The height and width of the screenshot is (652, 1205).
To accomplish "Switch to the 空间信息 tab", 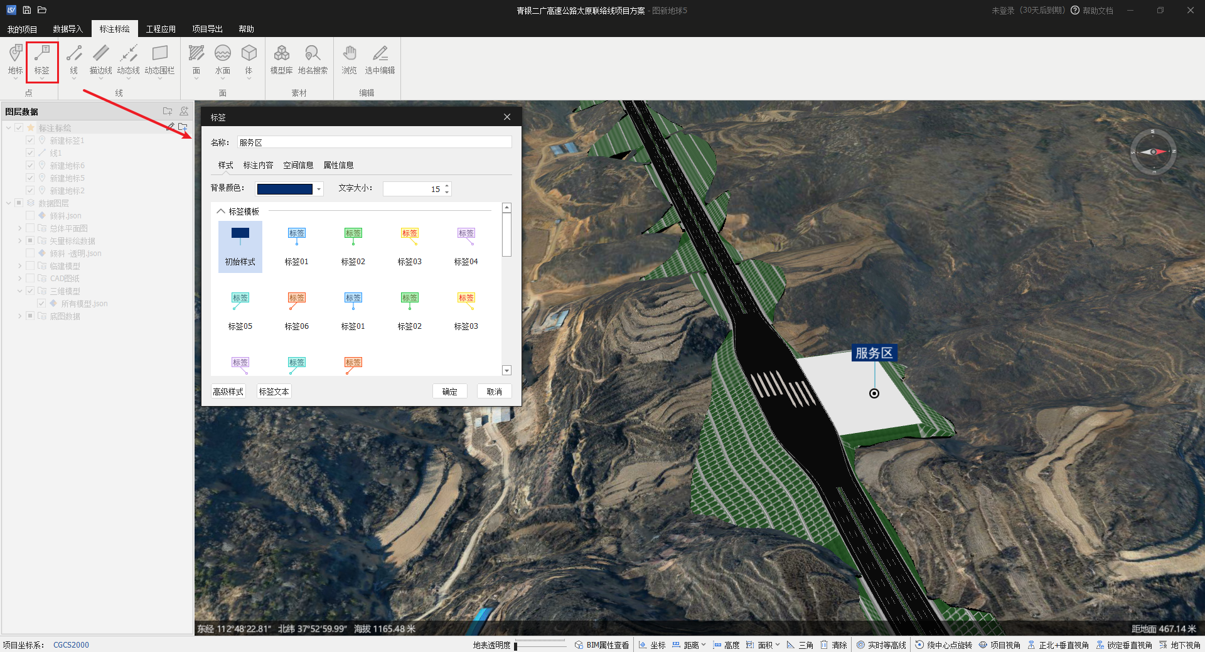I will coord(298,165).
